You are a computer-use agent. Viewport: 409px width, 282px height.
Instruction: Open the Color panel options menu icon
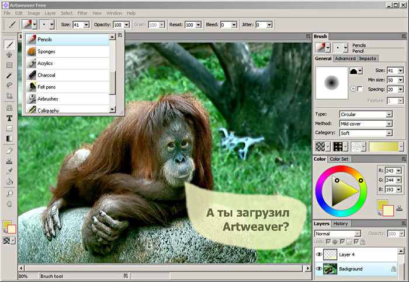[x=404, y=159]
